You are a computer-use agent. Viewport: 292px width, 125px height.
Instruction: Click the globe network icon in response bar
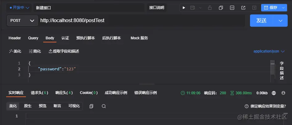click(x=274, y=93)
